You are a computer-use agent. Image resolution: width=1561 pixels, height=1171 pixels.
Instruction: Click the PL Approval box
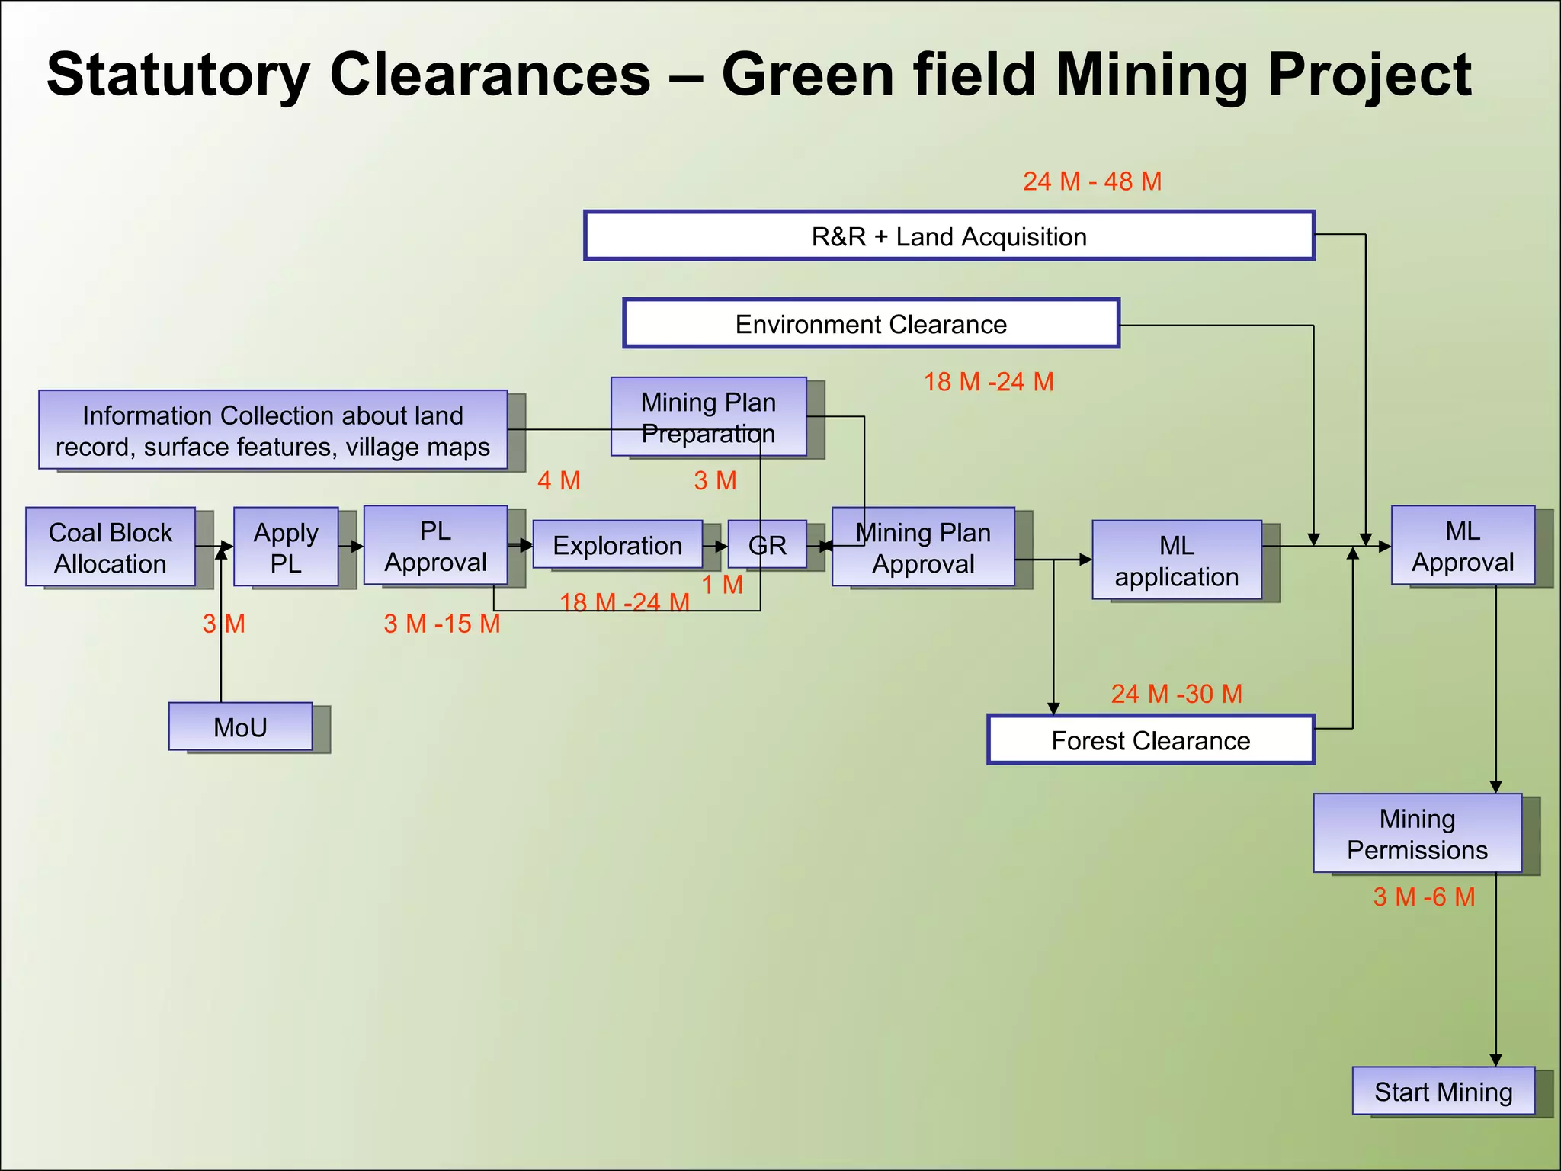coord(435,545)
